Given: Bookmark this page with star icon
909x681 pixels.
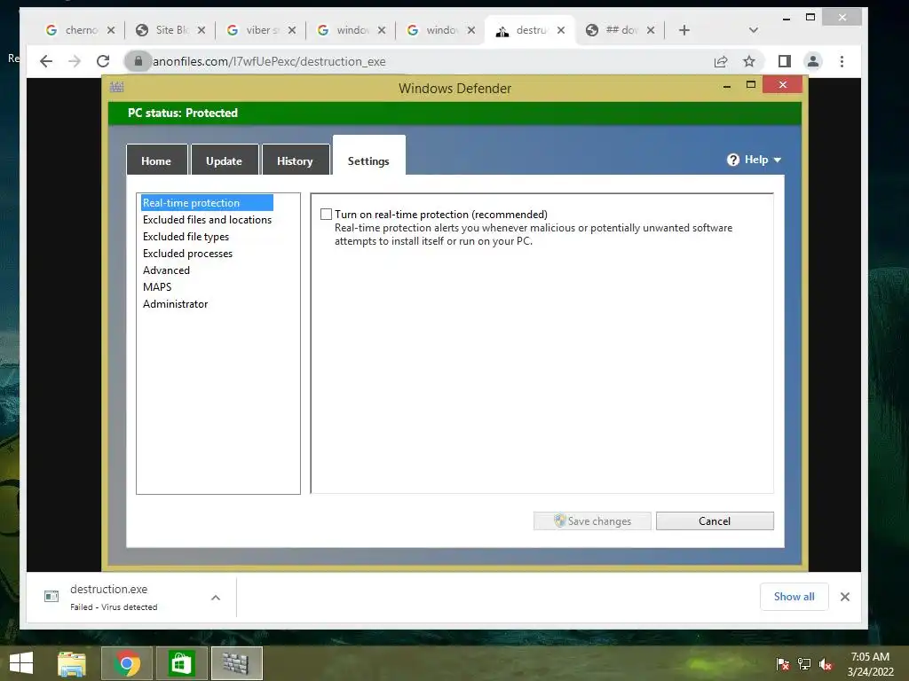Looking at the screenshot, I should click(749, 61).
